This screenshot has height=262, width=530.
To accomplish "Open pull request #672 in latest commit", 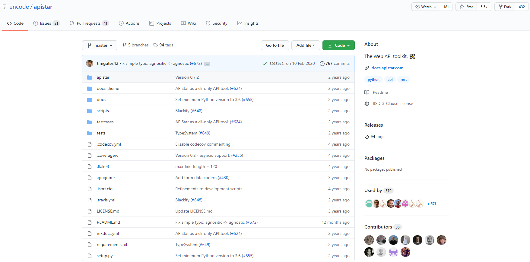I will tap(196, 64).
